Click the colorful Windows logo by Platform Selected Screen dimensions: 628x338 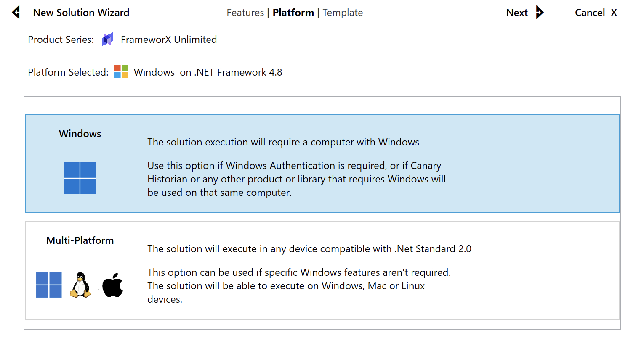121,72
